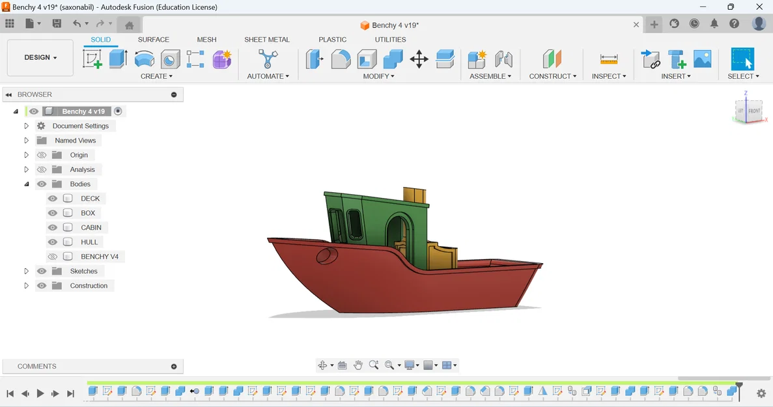Activate the Extrude tool

click(x=118, y=59)
